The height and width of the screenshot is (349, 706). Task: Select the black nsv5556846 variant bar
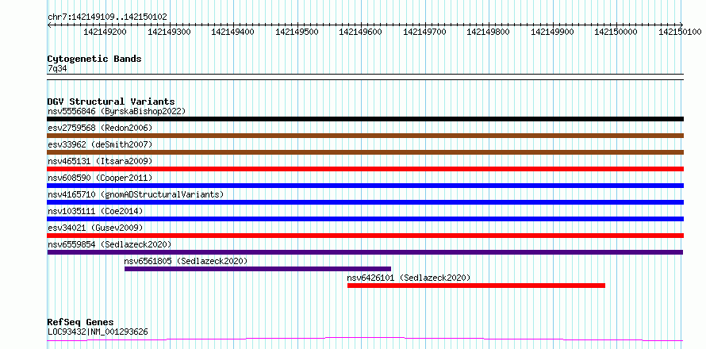[366, 119]
